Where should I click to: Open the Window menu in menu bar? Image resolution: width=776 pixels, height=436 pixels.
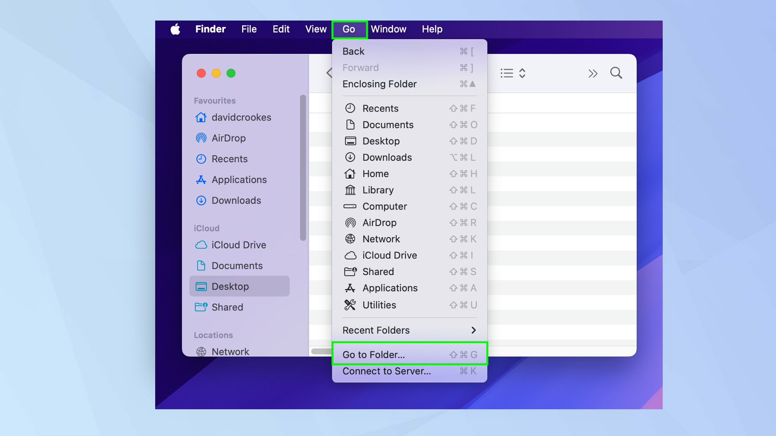click(388, 29)
